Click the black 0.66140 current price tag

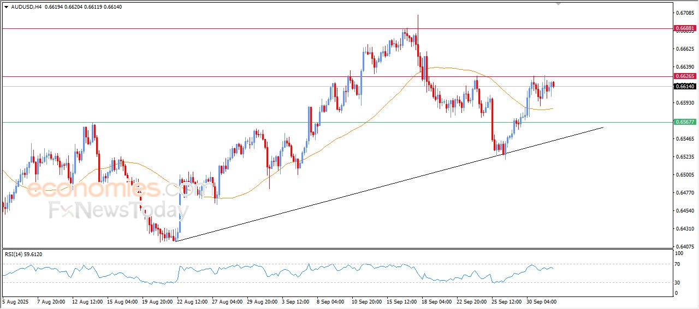click(685, 87)
